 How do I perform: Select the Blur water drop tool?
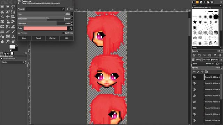(x=2, y=42)
